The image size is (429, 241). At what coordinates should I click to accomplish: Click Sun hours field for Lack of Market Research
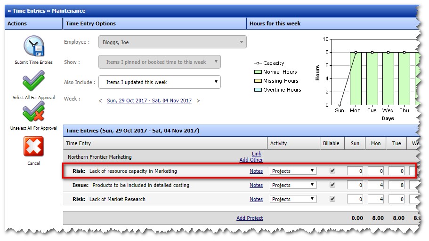pyautogui.click(x=355, y=199)
